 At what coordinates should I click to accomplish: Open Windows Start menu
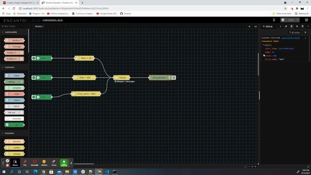[4, 172]
